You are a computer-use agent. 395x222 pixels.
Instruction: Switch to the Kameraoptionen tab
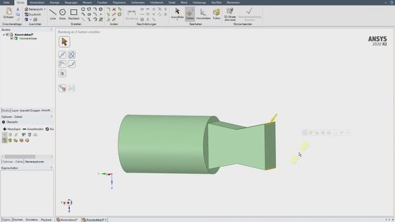click(x=35, y=162)
